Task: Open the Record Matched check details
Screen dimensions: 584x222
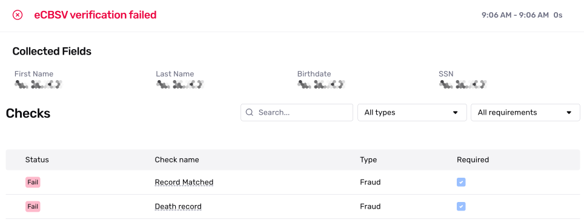Action: (x=184, y=182)
